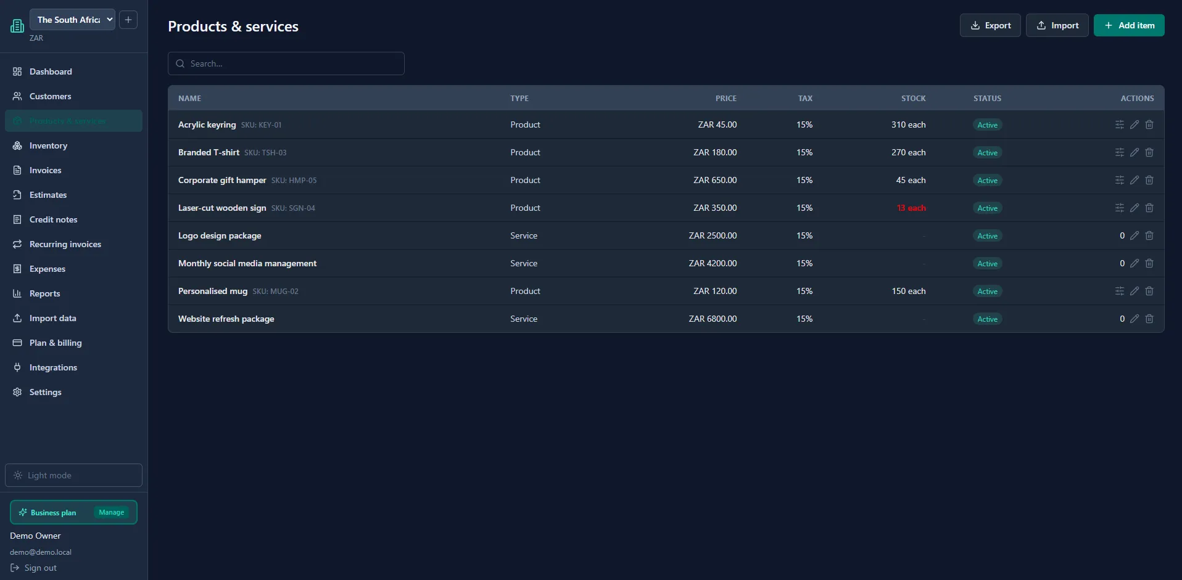Click Add item button
The height and width of the screenshot is (580, 1182).
click(1129, 25)
